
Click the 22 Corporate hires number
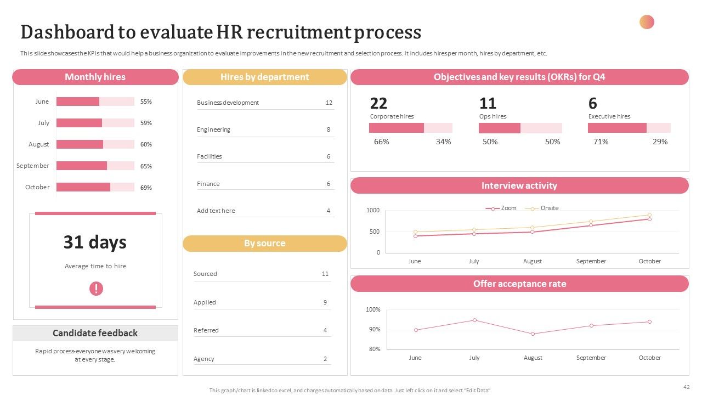(378, 103)
